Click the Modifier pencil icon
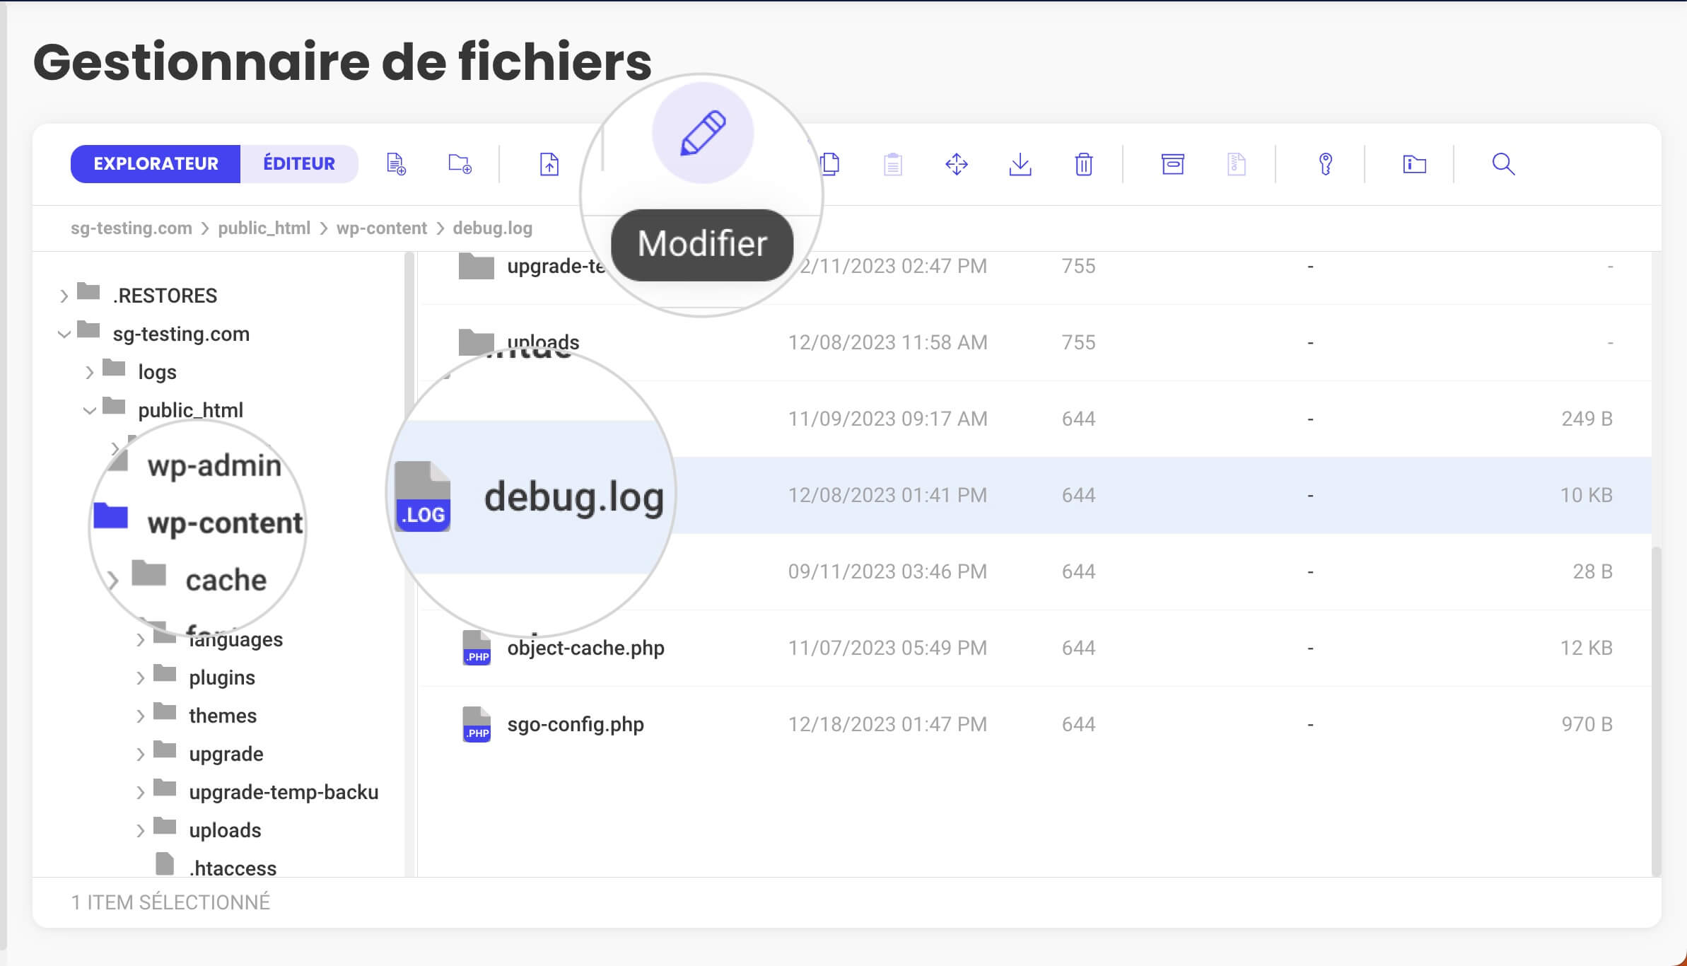The width and height of the screenshot is (1687, 966). 703,133
